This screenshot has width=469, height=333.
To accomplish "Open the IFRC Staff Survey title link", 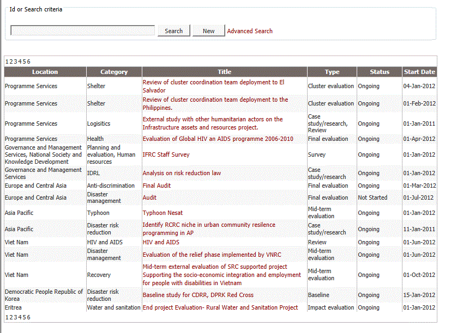I will [x=166, y=155].
